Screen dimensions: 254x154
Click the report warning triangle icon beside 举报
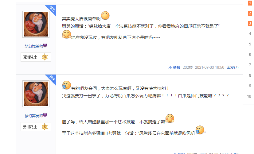[170, 67]
